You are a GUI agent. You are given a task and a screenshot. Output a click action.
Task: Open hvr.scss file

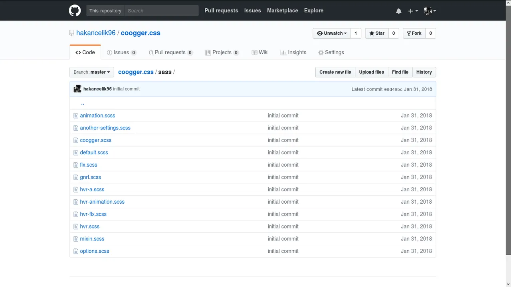(x=89, y=227)
